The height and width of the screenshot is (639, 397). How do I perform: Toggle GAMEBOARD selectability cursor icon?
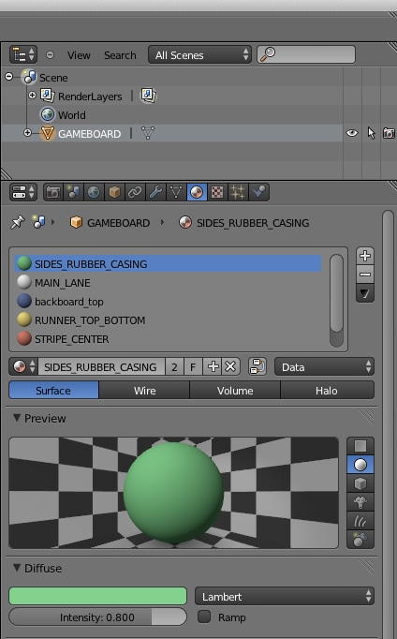click(x=371, y=133)
